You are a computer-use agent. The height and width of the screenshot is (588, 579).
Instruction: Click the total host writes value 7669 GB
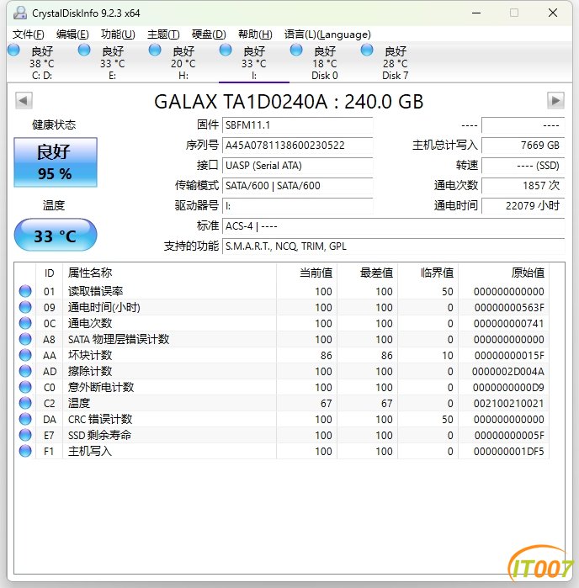tap(523, 146)
